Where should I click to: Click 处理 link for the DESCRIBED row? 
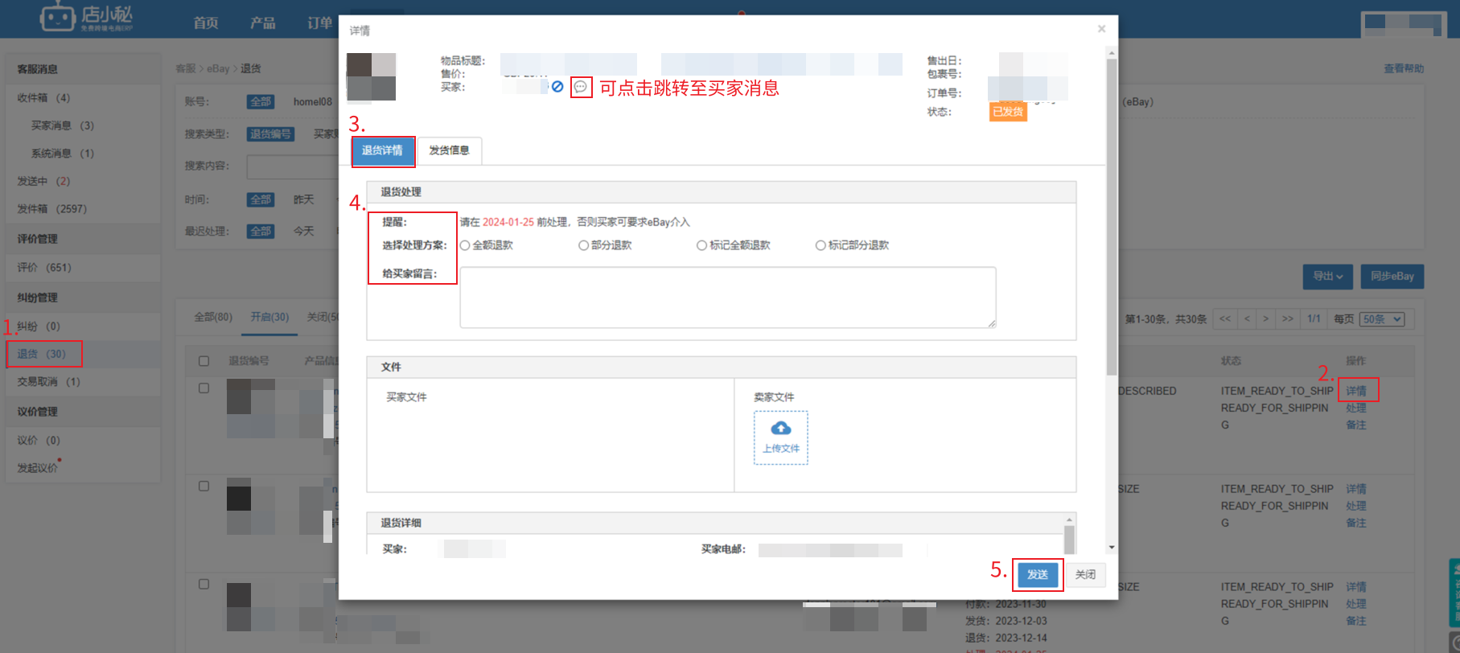(x=1356, y=408)
